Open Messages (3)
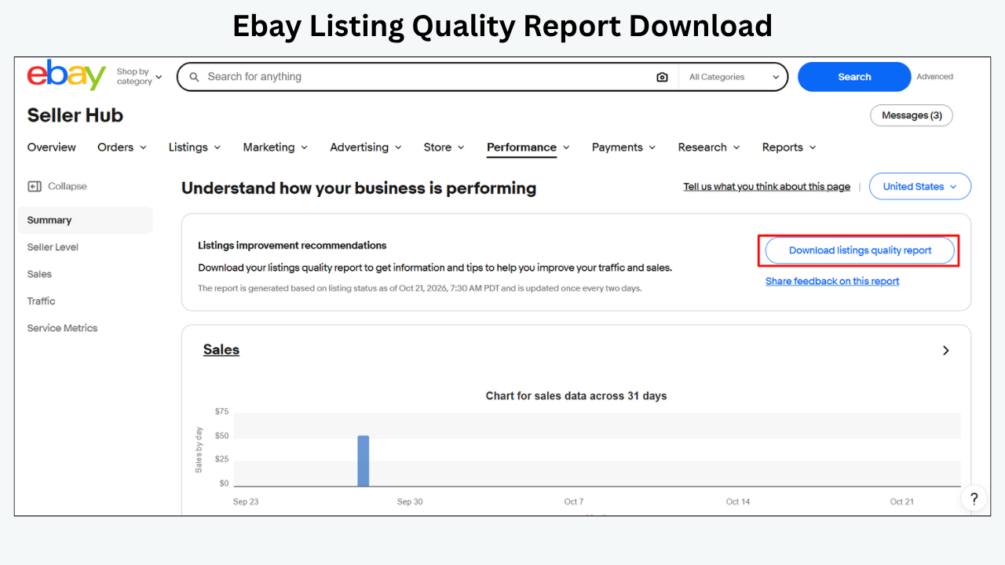1005x565 pixels. 912,115
